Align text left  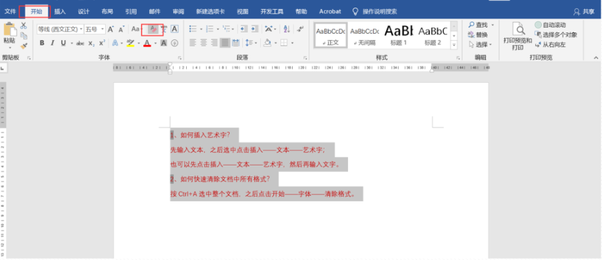[x=193, y=43]
